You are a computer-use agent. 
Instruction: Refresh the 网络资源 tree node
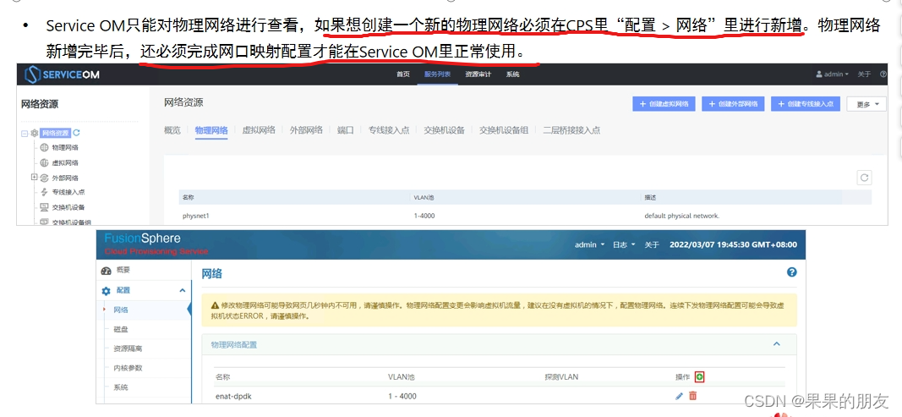(77, 133)
